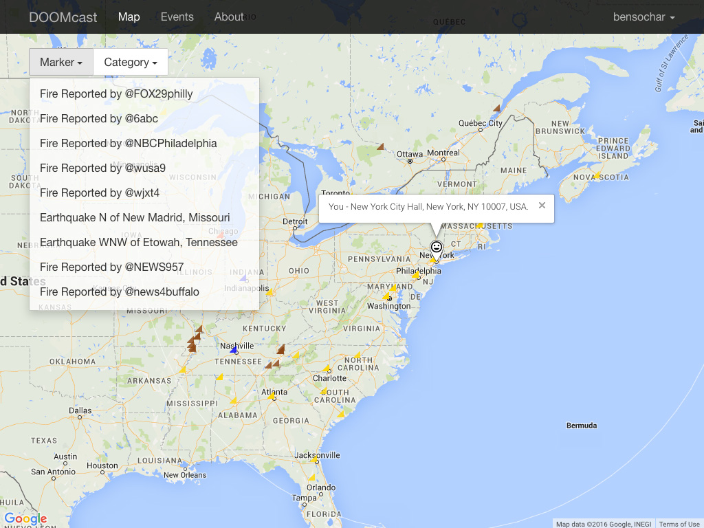Click the DOOMcast brand link
This screenshot has height=528, width=704.
pos(63,17)
